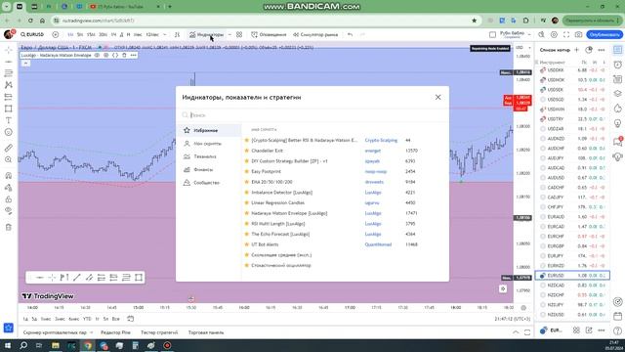Select Сообщество category in dialog
Viewport: 625px width, 352px height.
pos(209,183)
